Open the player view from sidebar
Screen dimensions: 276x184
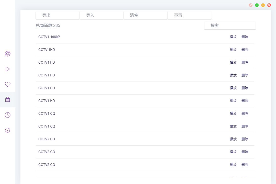click(x=8, y=69)
